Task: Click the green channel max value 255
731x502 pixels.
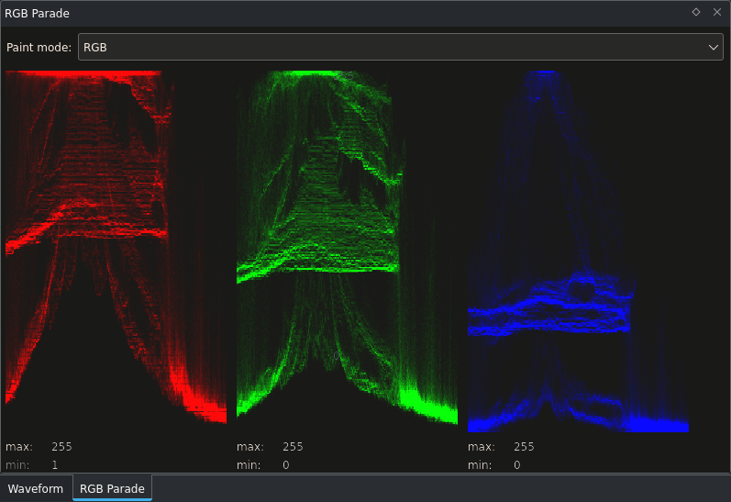Action: pos(293,447)
